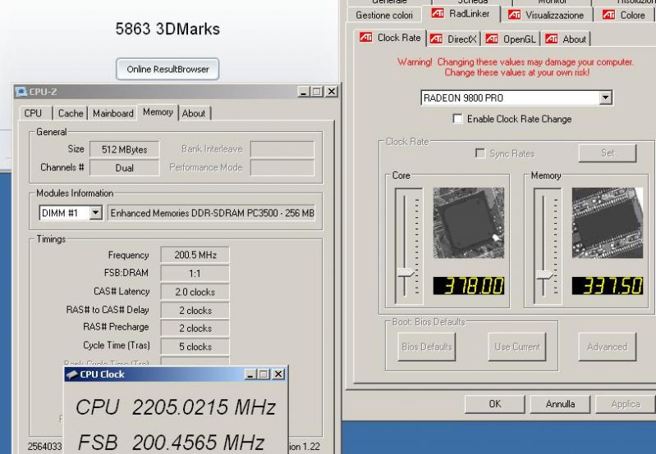656x454 pixels.
Task: Click the CPU 2205.0215 MHz reading
Action: coord(176,407)
